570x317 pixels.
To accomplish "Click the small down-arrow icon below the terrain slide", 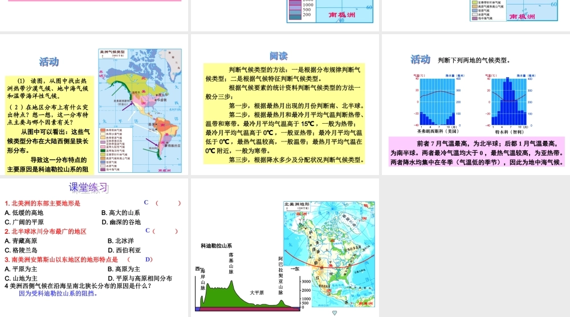I will pos(335,312).
